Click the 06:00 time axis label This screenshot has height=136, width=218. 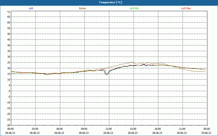[x=59, y=129]
